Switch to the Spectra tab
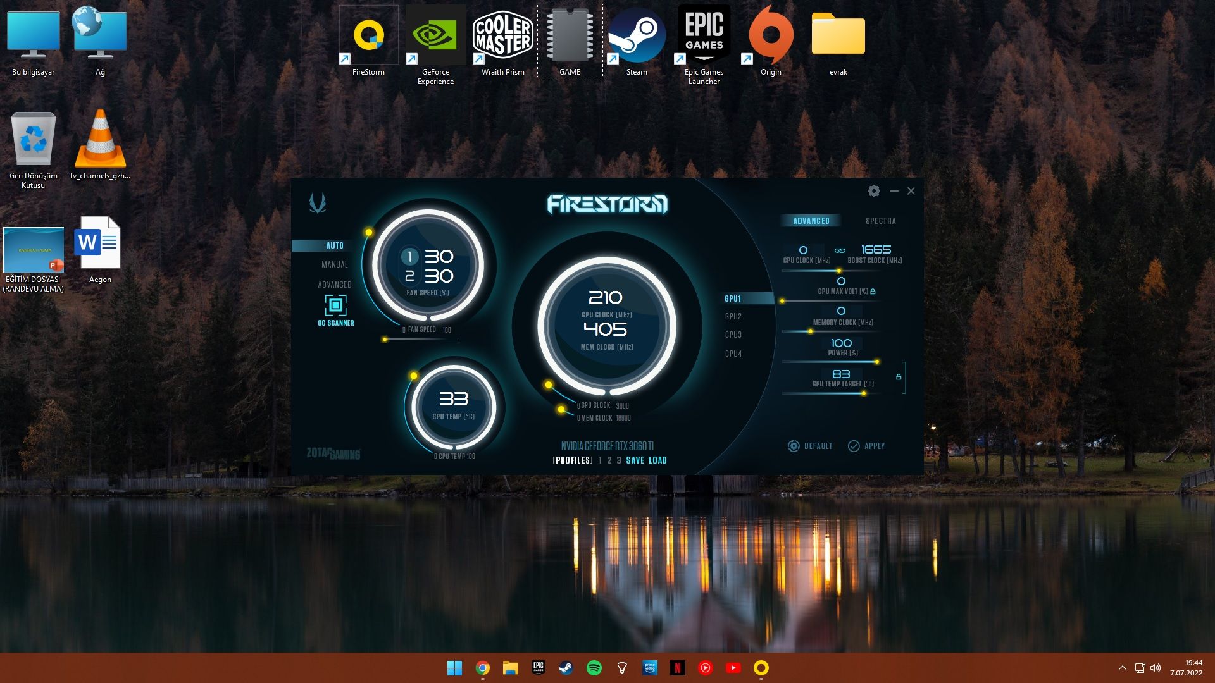The width and height of the screenshot is (1215, 683). coord(880,221)
